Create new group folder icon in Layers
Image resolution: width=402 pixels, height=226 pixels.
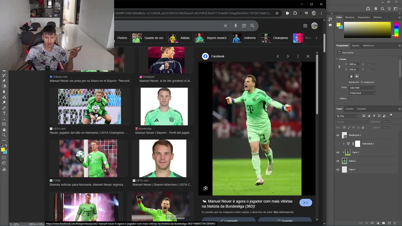click(x=383, y=223)
